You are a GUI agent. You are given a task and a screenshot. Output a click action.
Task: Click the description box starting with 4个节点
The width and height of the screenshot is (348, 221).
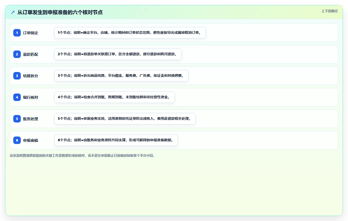coord(114,97)
